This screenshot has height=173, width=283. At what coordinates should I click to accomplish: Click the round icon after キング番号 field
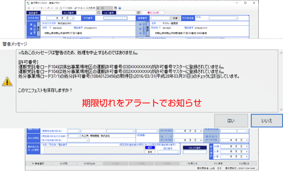(x=99, y=13)
